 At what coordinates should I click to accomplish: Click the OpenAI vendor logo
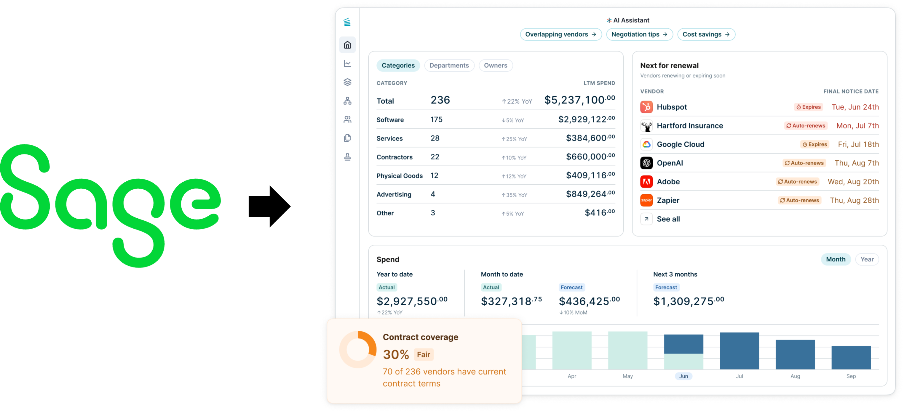coord(646,163)
